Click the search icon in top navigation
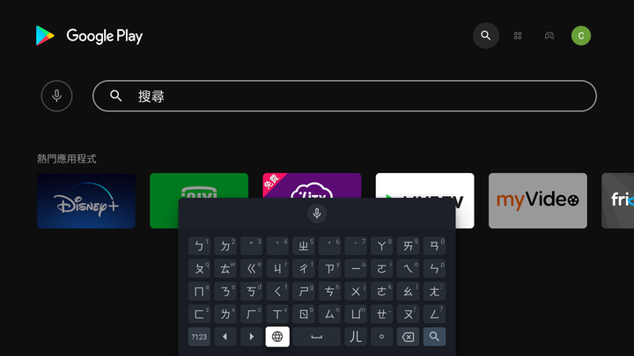Screen dimensions: 634x356 [485, 35]
